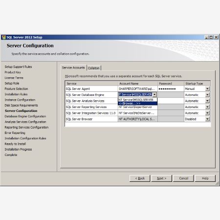Open Startup Type dropdown for SQL Server Browser

click(207, 119)
